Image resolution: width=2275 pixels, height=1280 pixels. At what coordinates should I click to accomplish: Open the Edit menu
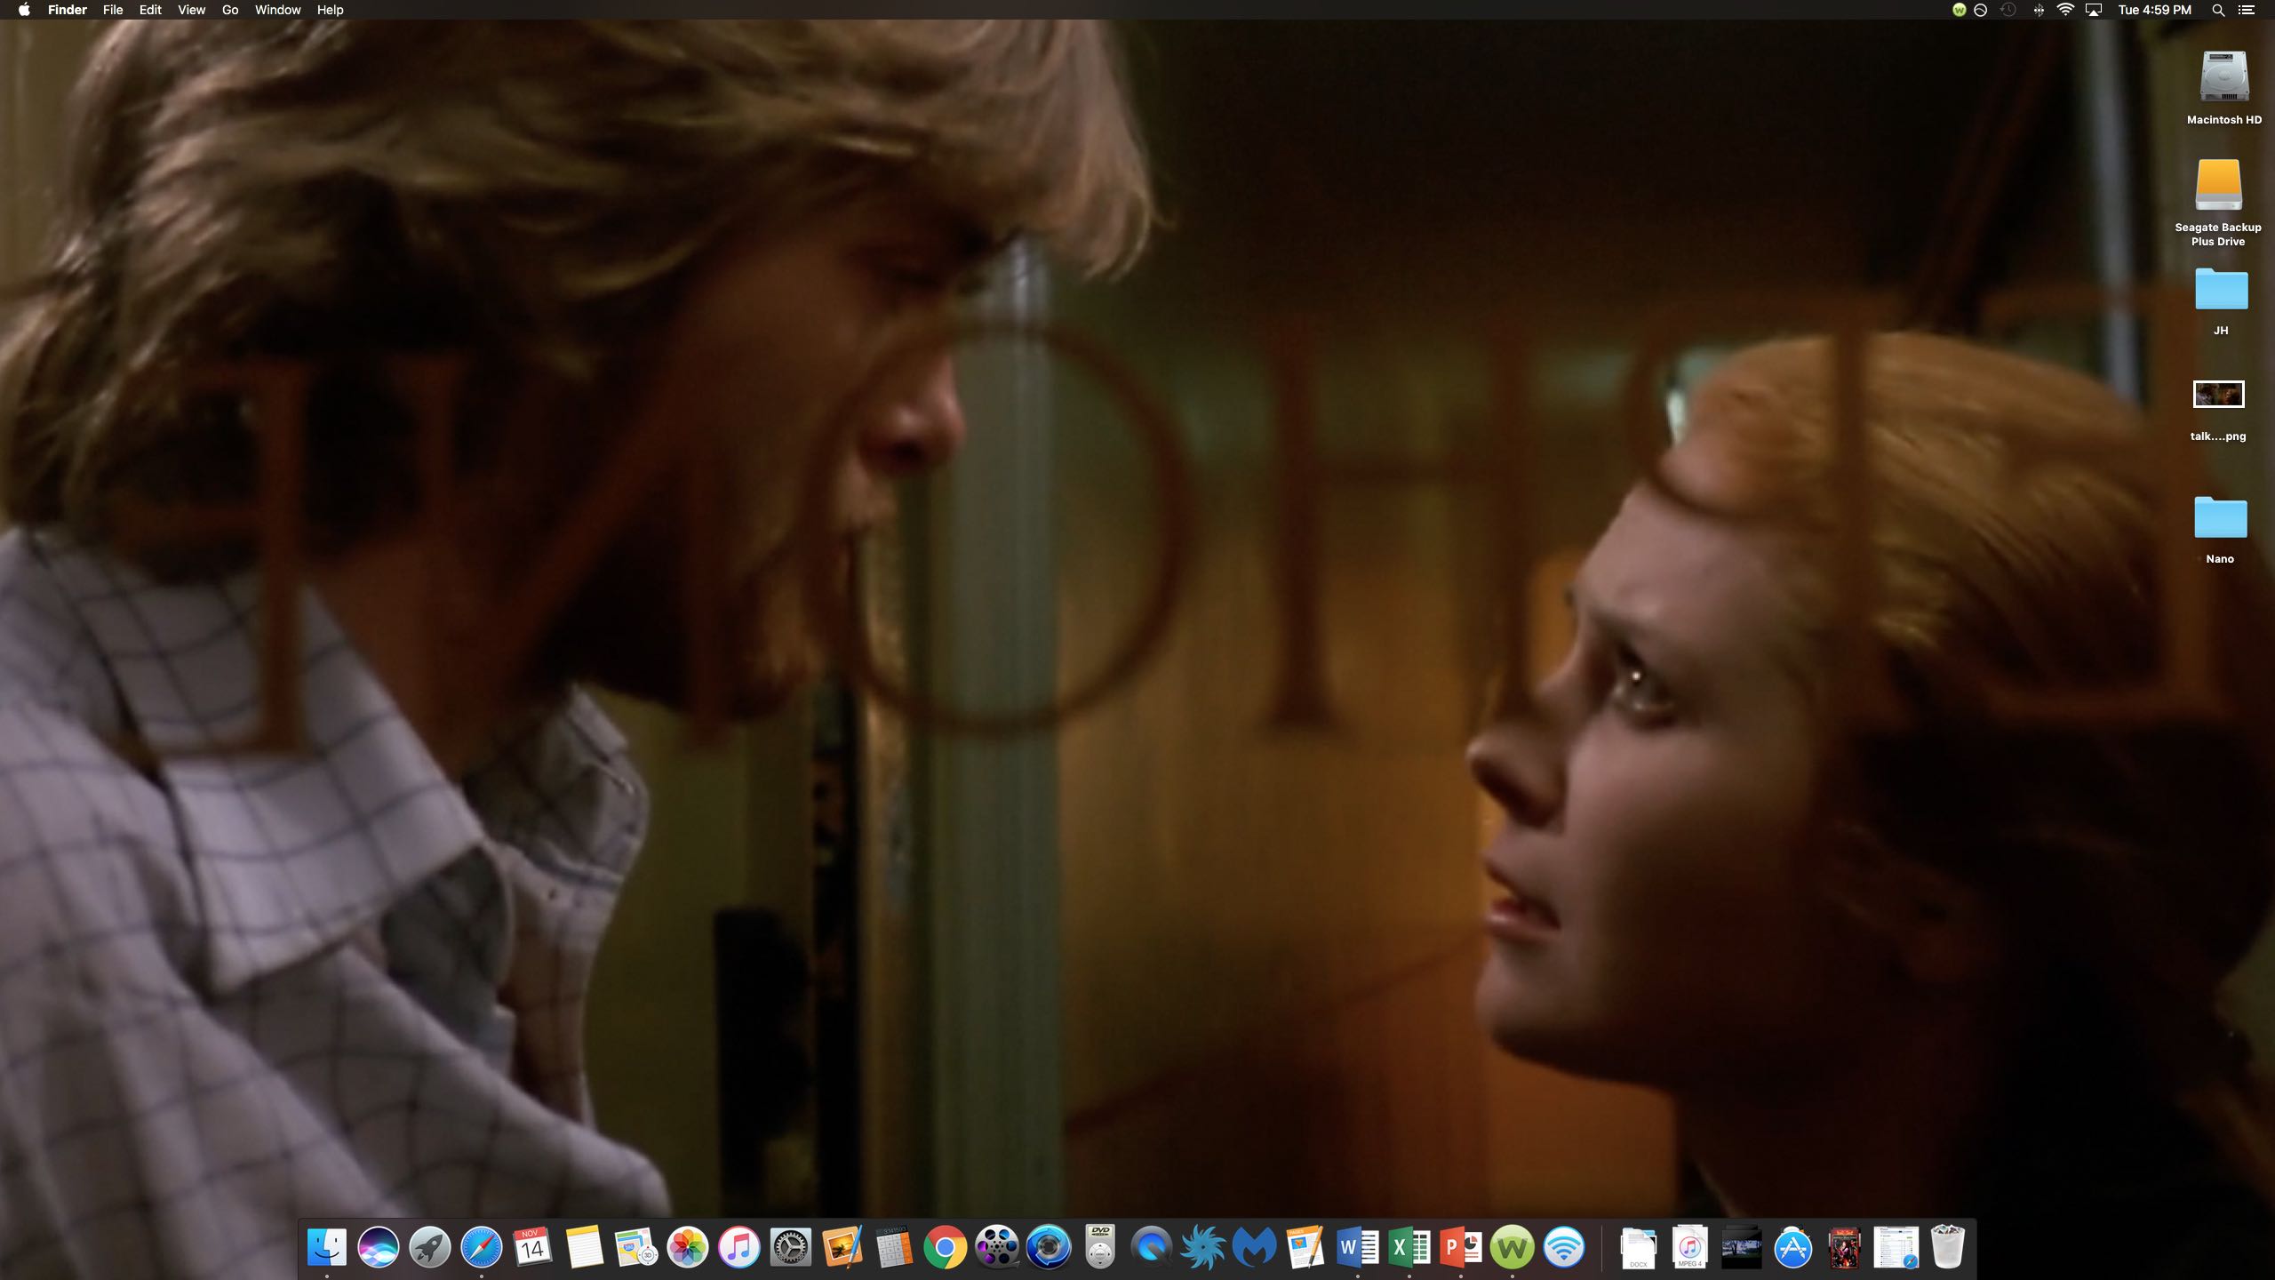point(150,10)
